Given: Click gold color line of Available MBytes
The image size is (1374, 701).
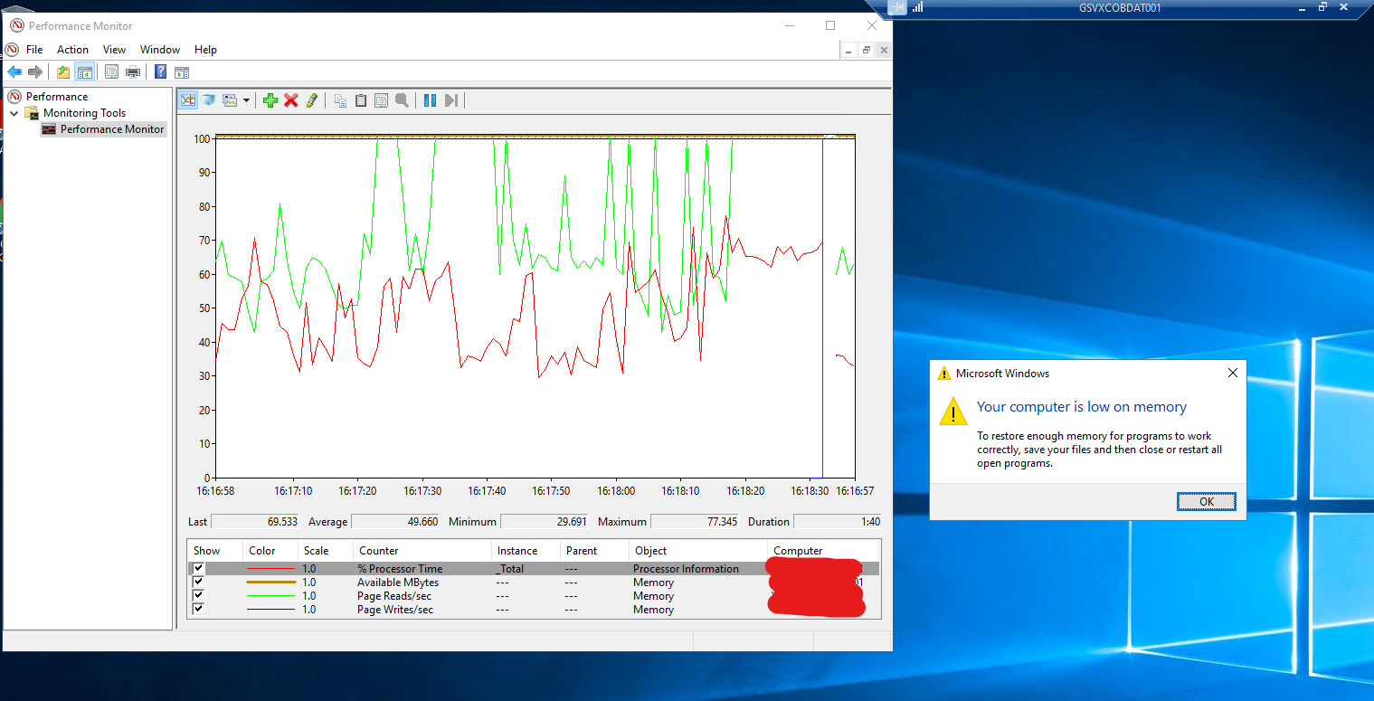Looking at the screenshot, I should point(271,583).
